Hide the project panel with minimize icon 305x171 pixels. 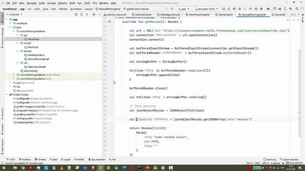coord(99,15)
